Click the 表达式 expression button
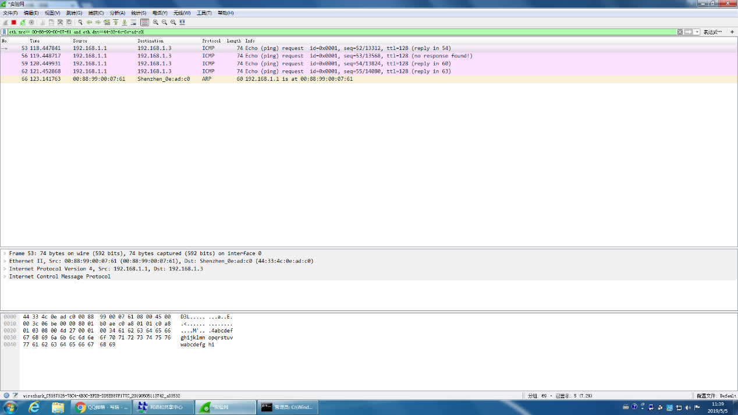The width and height of the screenshot is (738, 415). pos(712,32)
